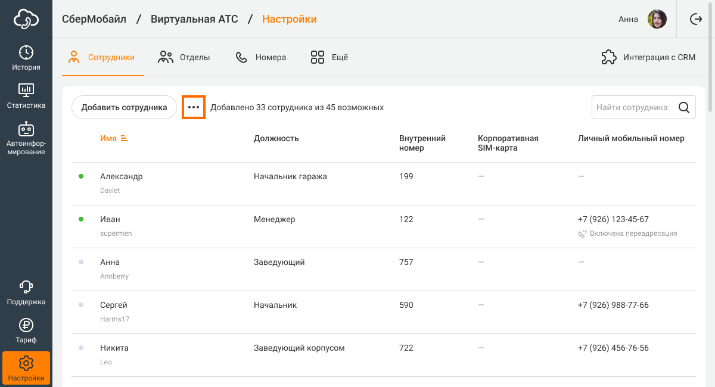Screen dimensions: 715x387
Task: Open the Тариф ruble icon
Action: click(x=26, y=330)
